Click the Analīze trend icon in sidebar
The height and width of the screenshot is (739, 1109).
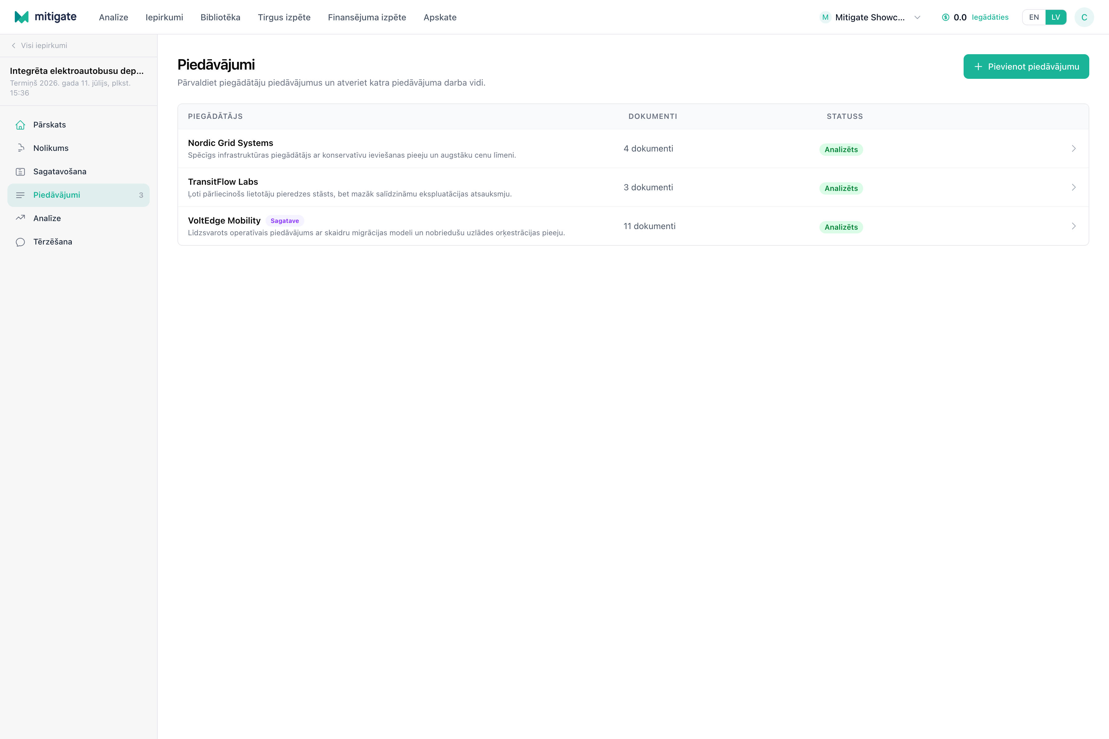click(20, 218)
